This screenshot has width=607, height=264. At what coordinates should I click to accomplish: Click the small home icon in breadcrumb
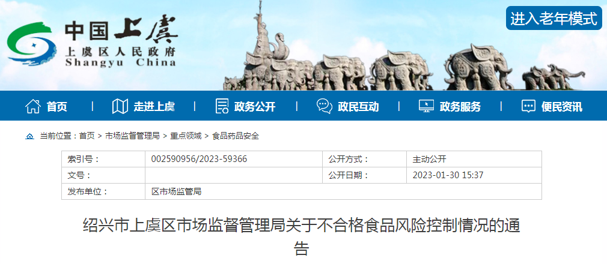29,136
